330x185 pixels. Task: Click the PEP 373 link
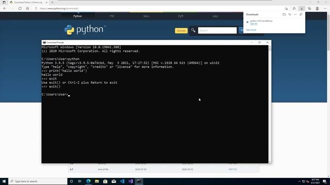point(233,169)
